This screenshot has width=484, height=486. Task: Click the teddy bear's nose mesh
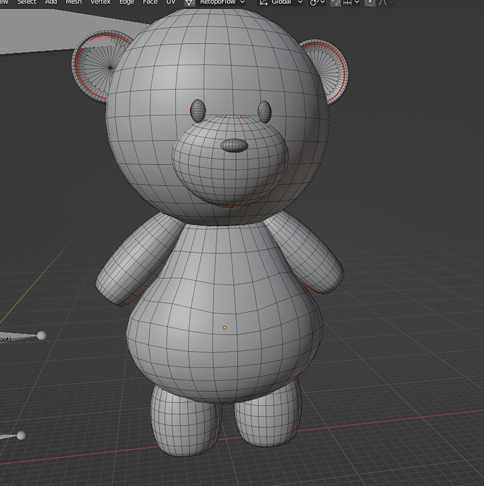(x=235, y=145)
